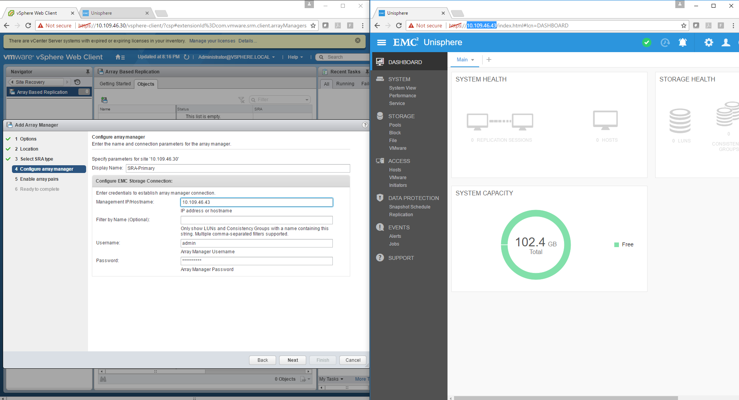Click green system status checkmark icon
The image size is (739, 400).
coord(647,42)
